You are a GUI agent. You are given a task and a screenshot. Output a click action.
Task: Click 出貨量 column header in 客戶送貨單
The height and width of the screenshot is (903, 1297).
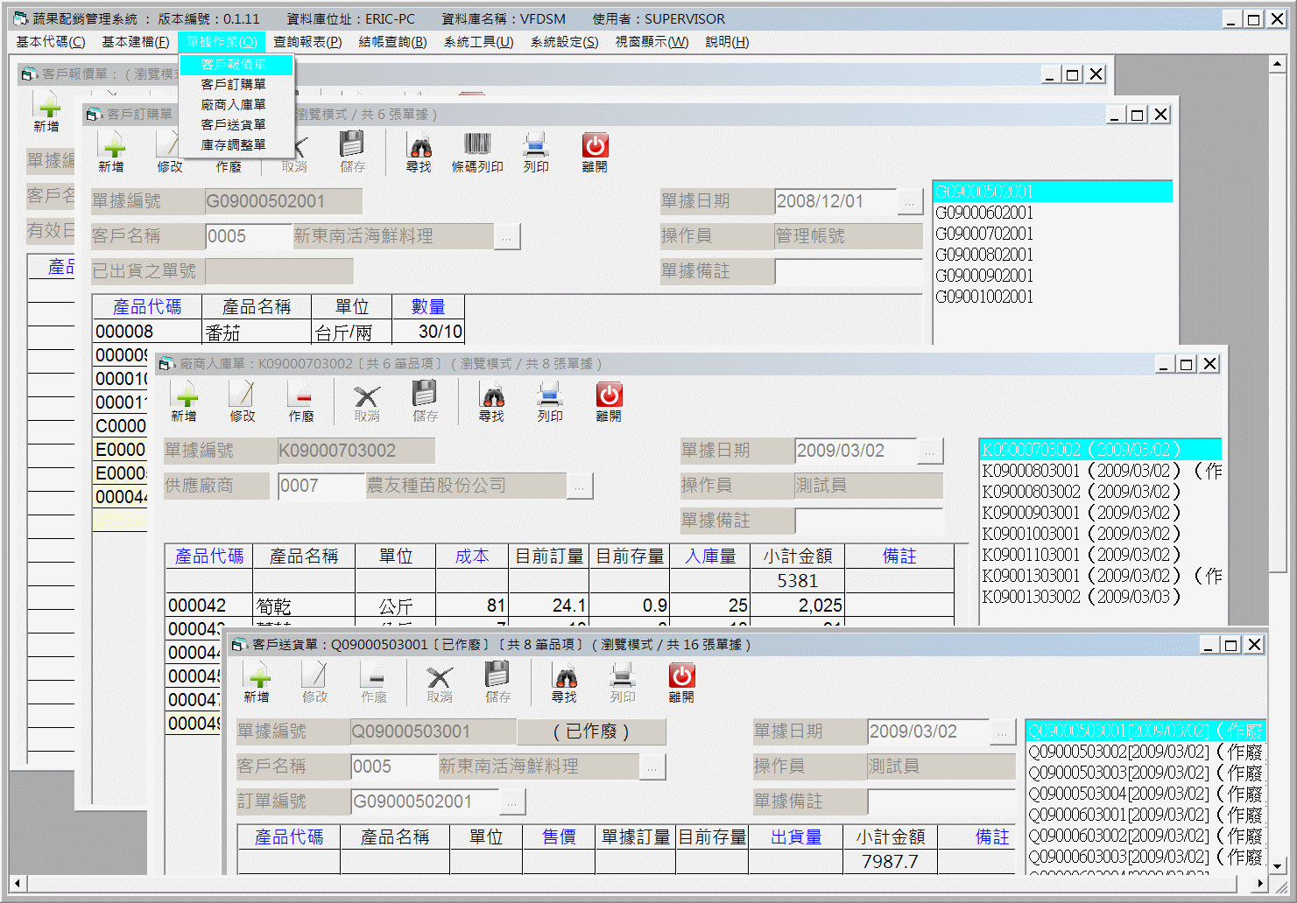(796, 837)
